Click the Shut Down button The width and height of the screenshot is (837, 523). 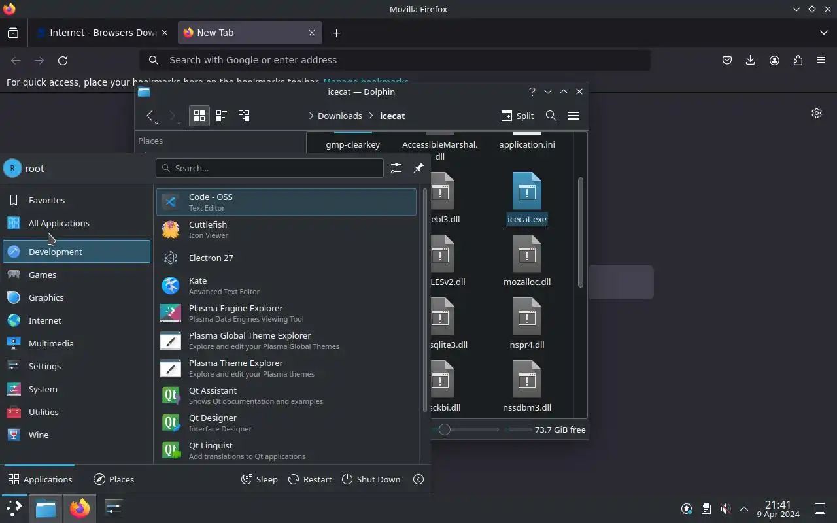(371, 479)
